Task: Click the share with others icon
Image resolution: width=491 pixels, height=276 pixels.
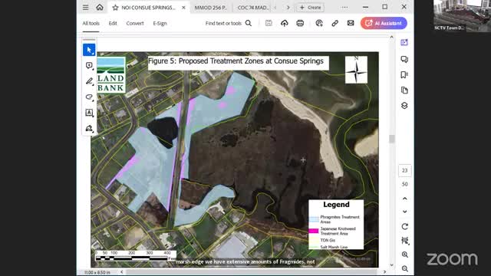Action: [319, 23]
